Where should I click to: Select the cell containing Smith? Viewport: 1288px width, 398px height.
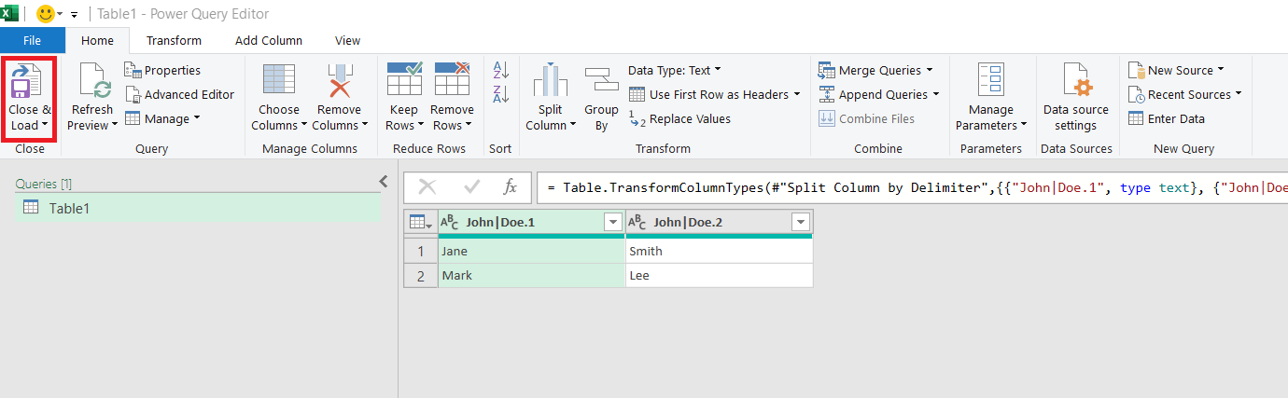tap(720, 251)
